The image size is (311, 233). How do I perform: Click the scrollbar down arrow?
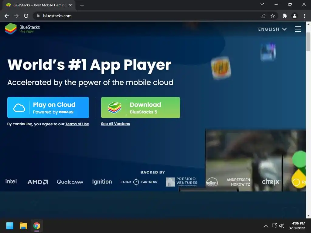tap(308, 216)
